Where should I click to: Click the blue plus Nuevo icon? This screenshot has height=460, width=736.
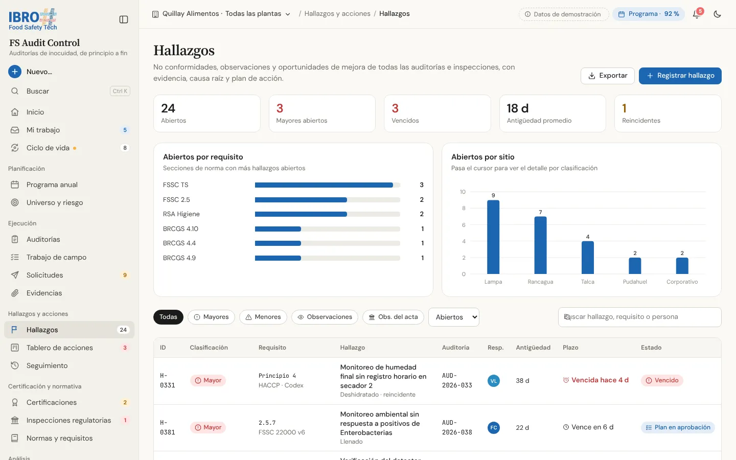coord(15,72)
